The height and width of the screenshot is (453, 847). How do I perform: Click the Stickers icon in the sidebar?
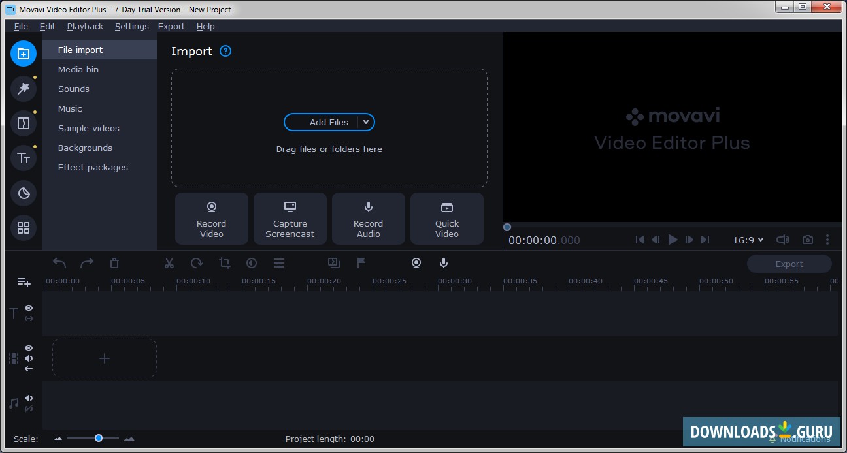click(x=24, y=193)
